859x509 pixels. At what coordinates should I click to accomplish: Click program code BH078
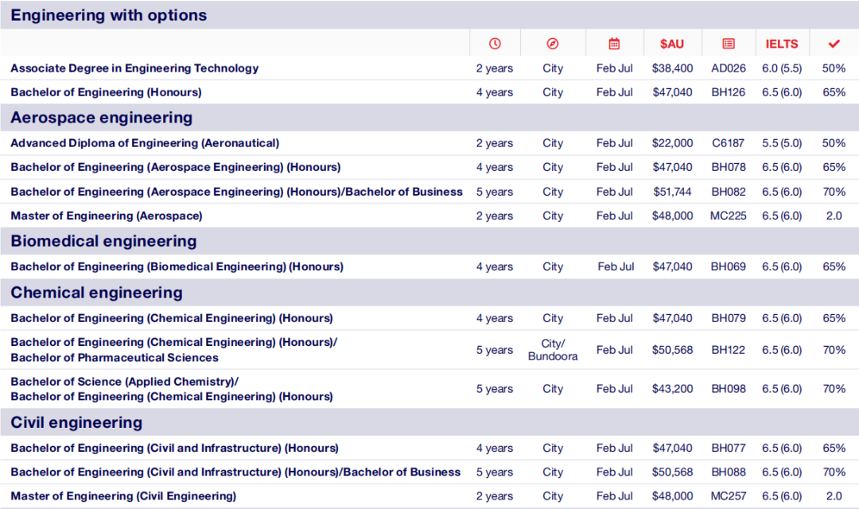click(x=728, y=168)
